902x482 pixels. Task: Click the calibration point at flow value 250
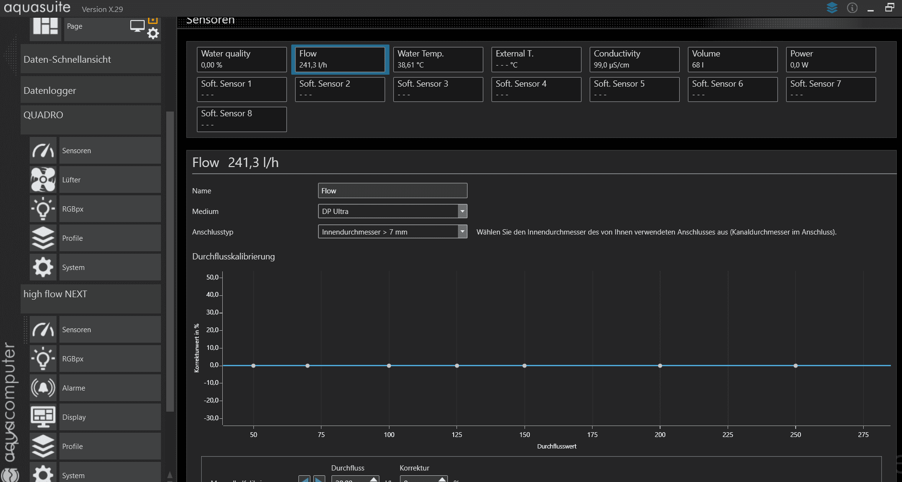796,366
